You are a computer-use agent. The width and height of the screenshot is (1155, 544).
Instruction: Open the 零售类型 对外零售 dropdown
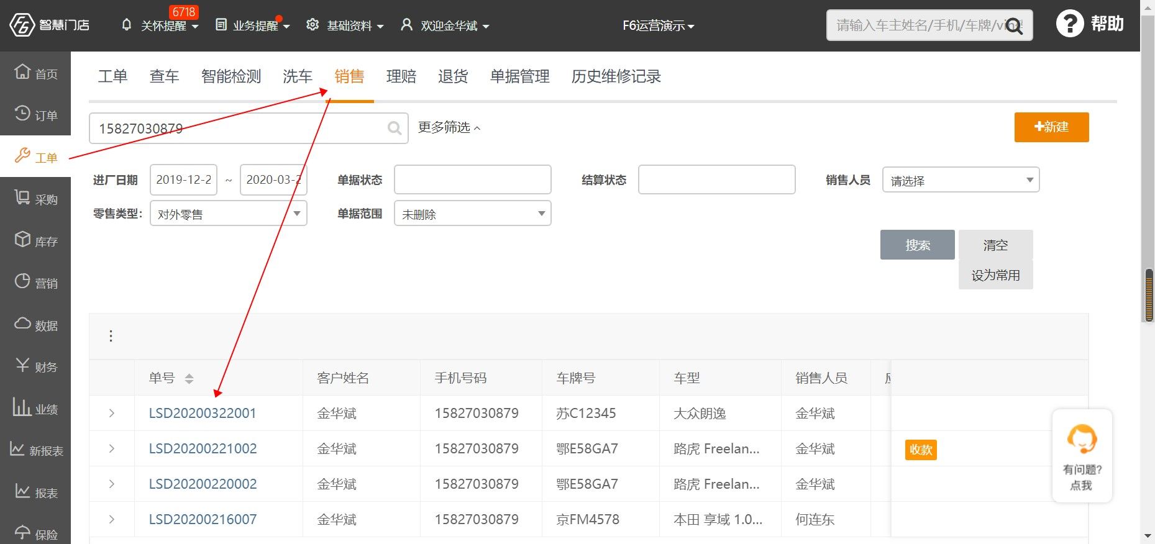[x=229, y=214]
